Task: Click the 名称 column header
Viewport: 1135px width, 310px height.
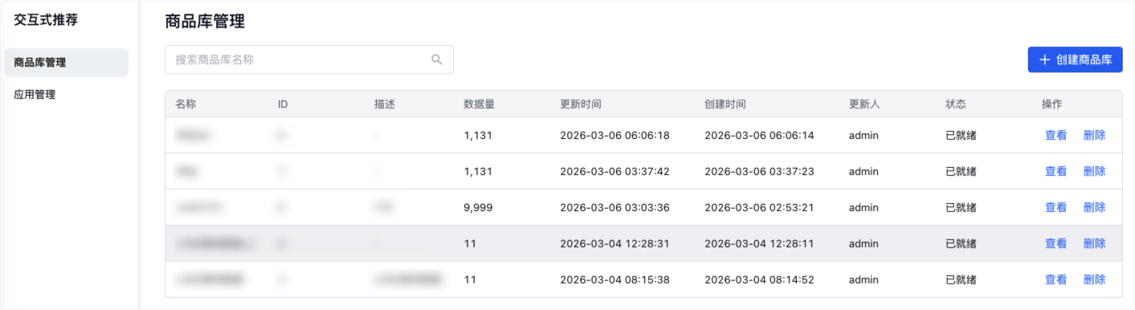Action: pyautogui.click(x=186, y=104)
